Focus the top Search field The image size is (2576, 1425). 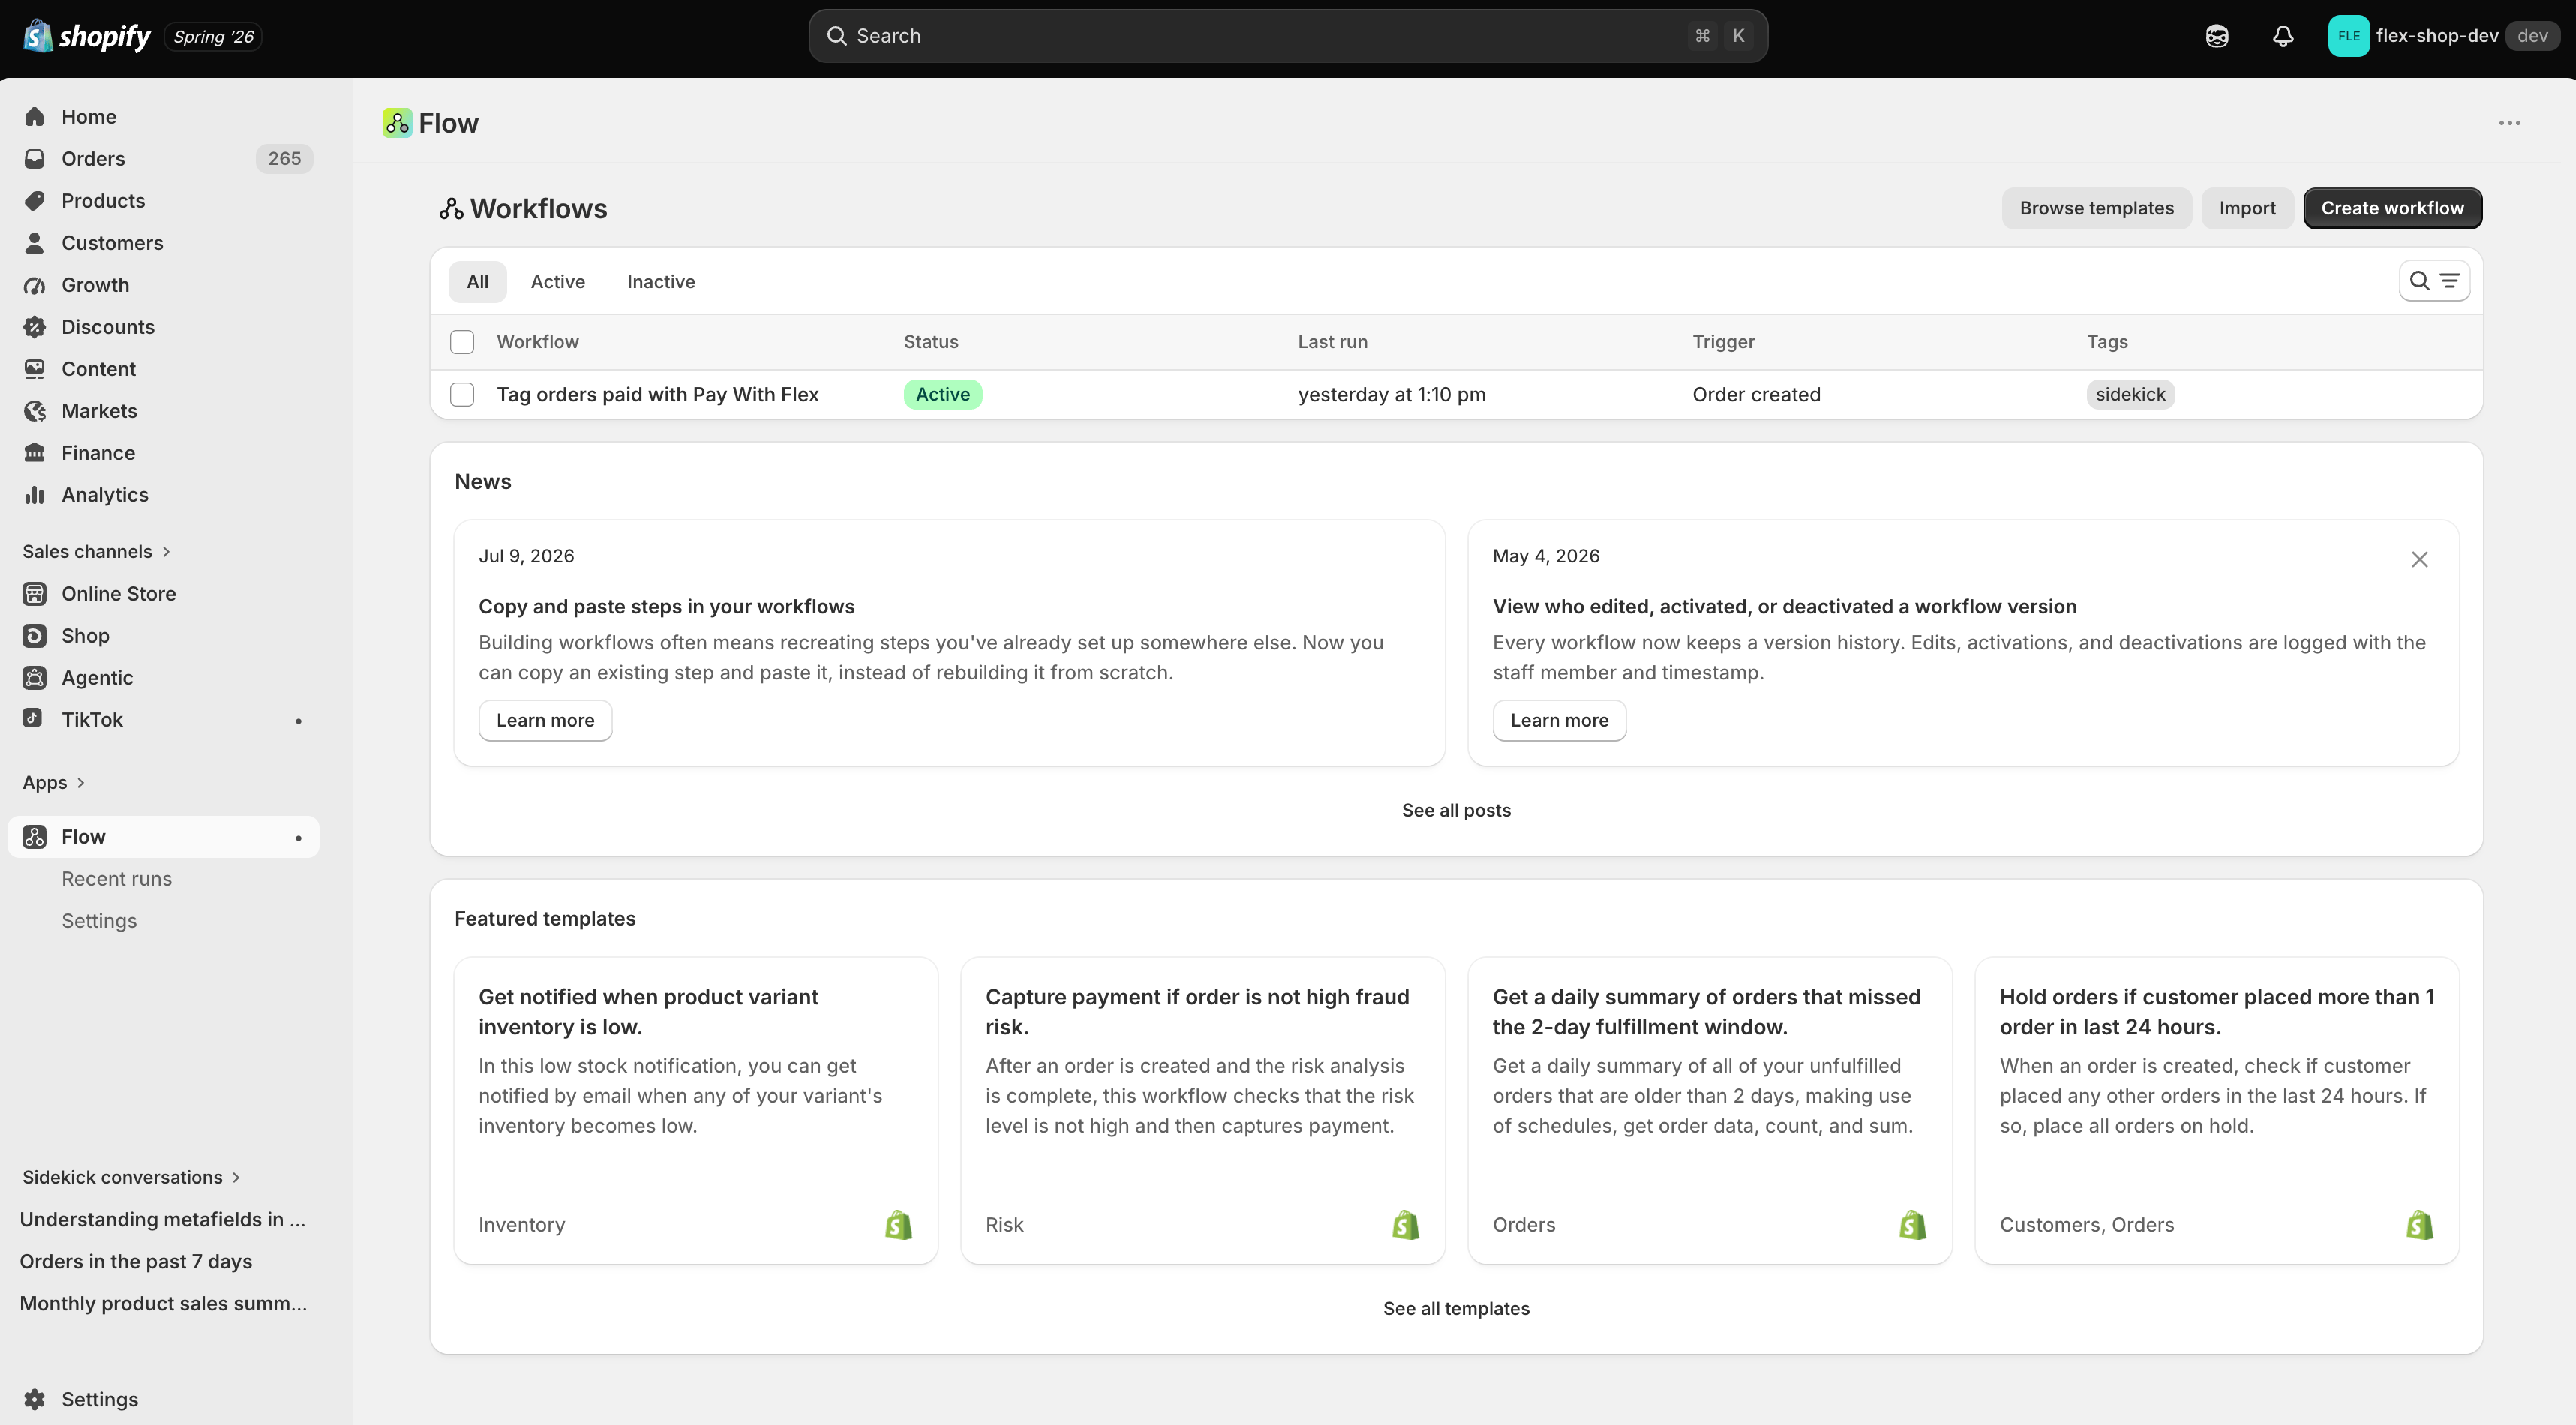[x=1288, y=36]
